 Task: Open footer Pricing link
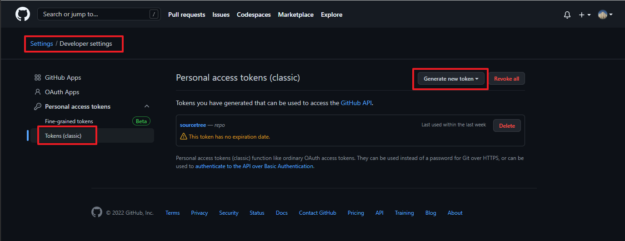tap(356, 213)
